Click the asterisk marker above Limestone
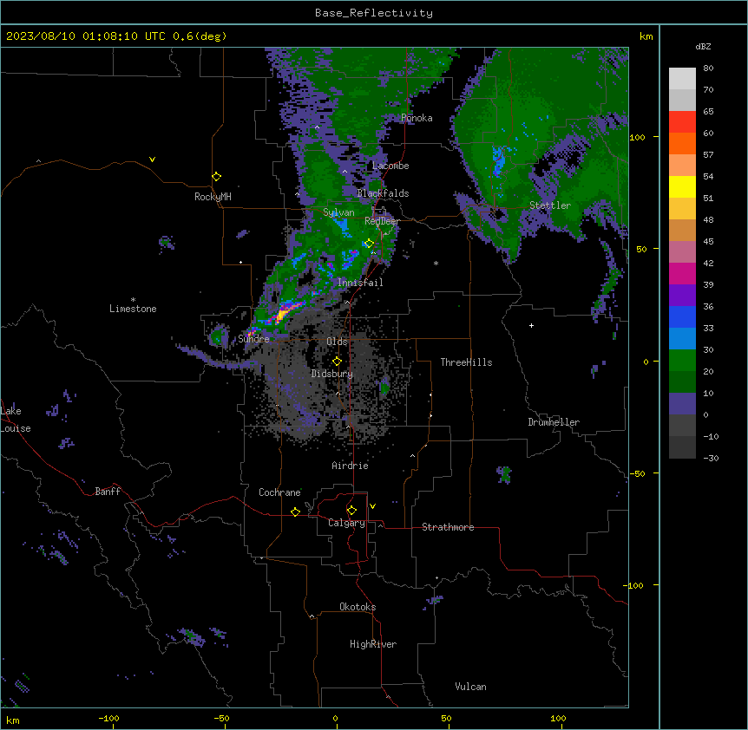 click(133, 300)
